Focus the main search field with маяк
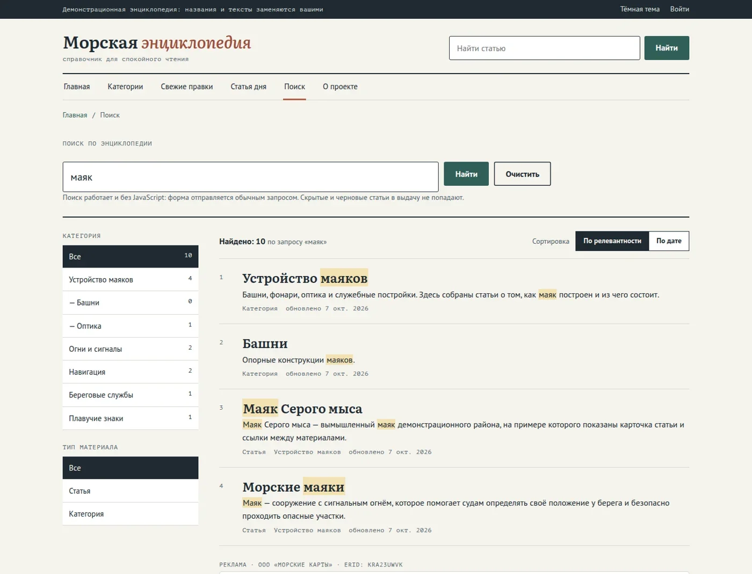752x574 pixels. [x=250, y=177]
